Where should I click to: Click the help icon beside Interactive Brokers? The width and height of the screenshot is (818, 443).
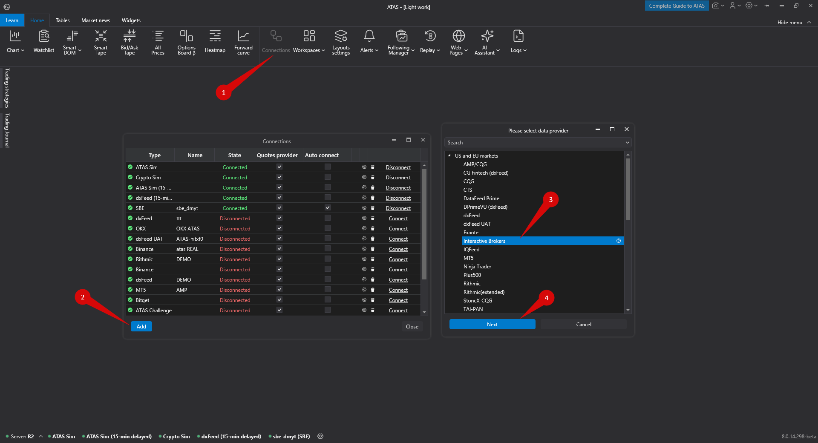click(x=619, y=241)
